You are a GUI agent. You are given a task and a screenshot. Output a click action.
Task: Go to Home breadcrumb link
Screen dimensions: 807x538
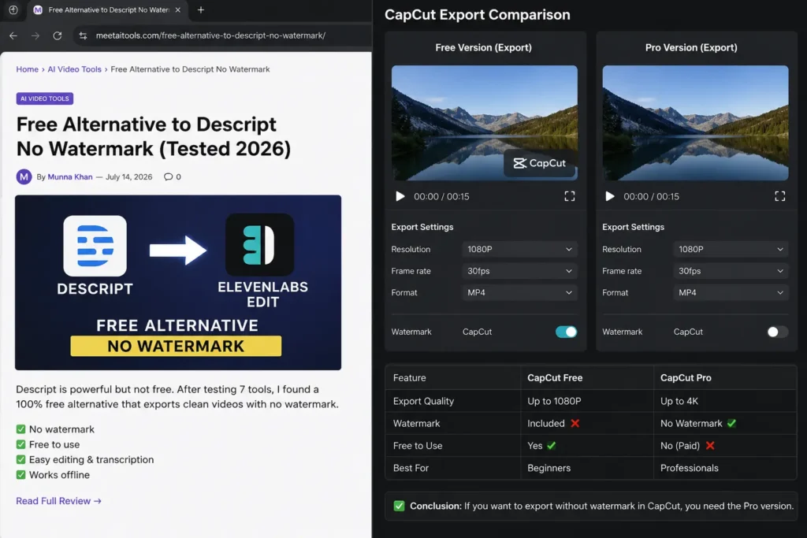tap(28, 69)
